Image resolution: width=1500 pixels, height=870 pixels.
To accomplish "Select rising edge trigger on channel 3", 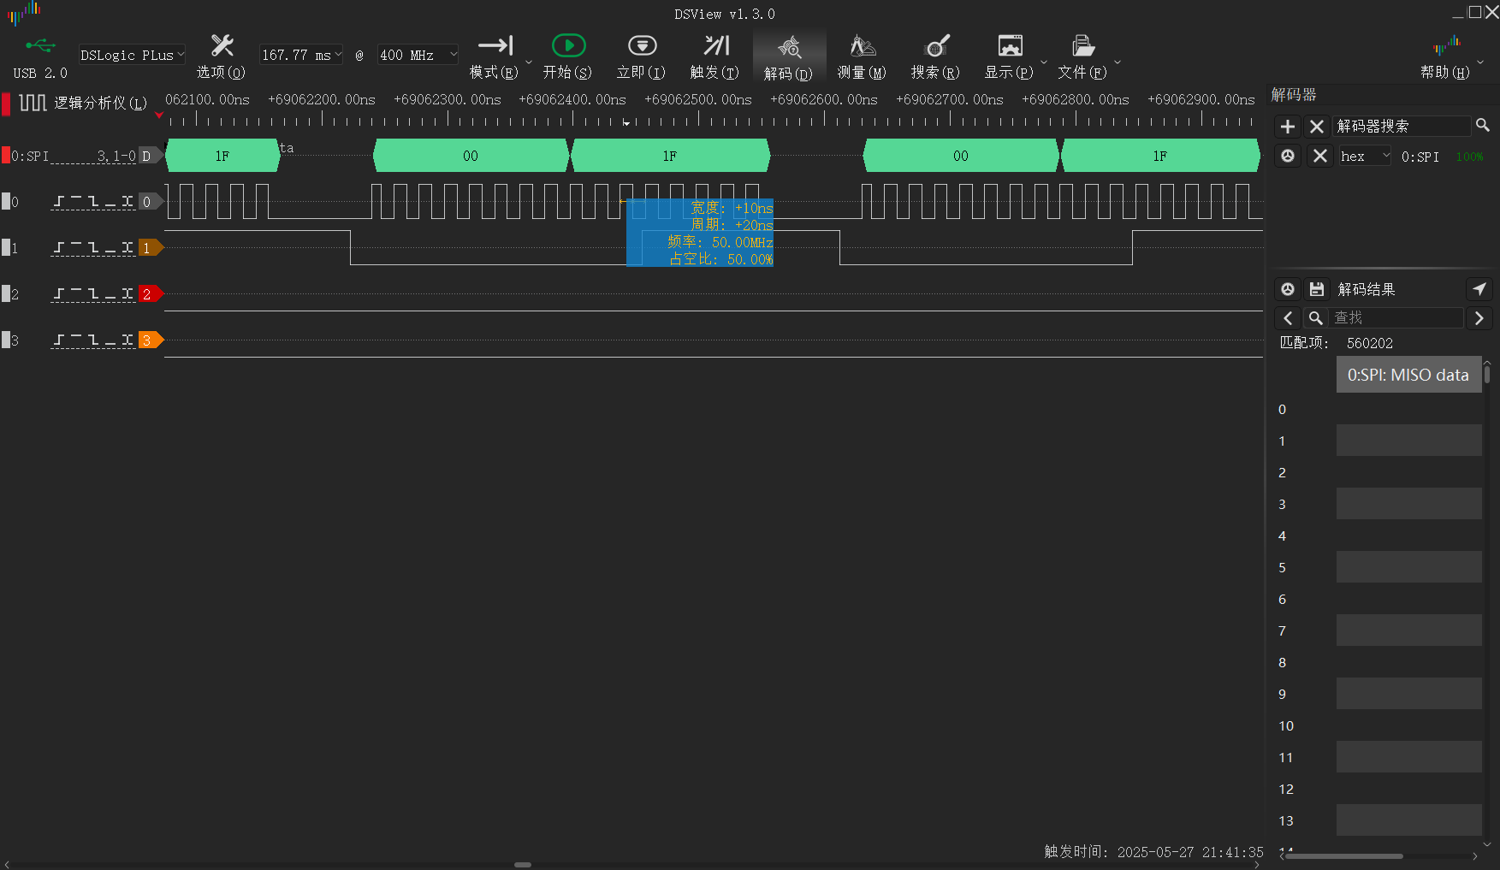I will pos(59,340).
